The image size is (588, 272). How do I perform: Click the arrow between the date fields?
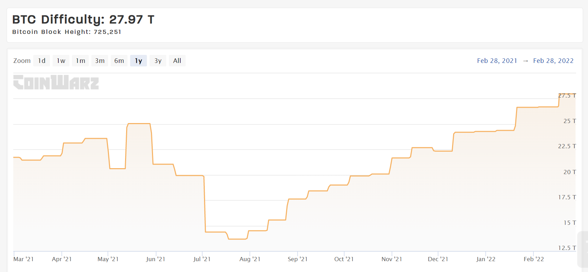pos(525,61)
